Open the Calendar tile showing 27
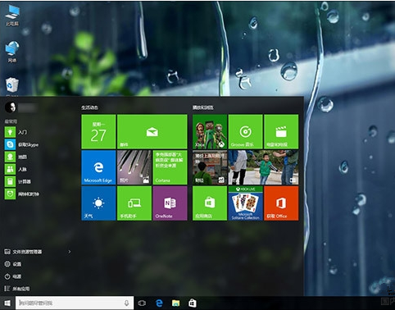 (x=98, y=132)
